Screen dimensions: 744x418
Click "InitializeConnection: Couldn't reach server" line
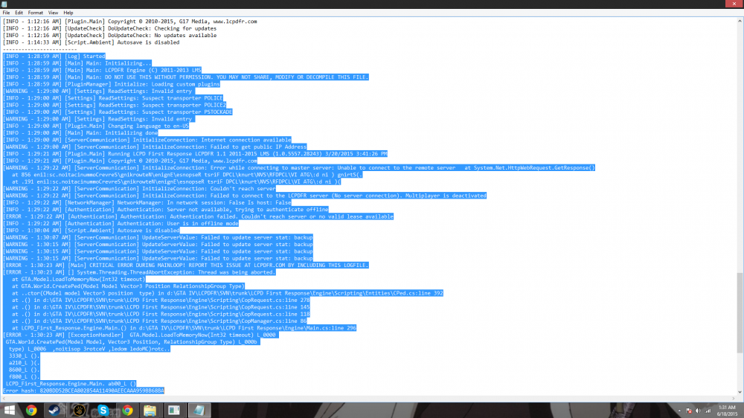click(x=139, y=188)
